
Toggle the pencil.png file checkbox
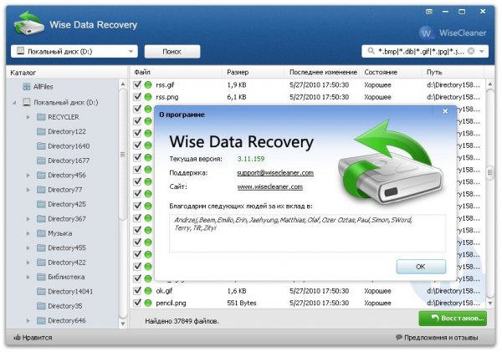[137, 303]
